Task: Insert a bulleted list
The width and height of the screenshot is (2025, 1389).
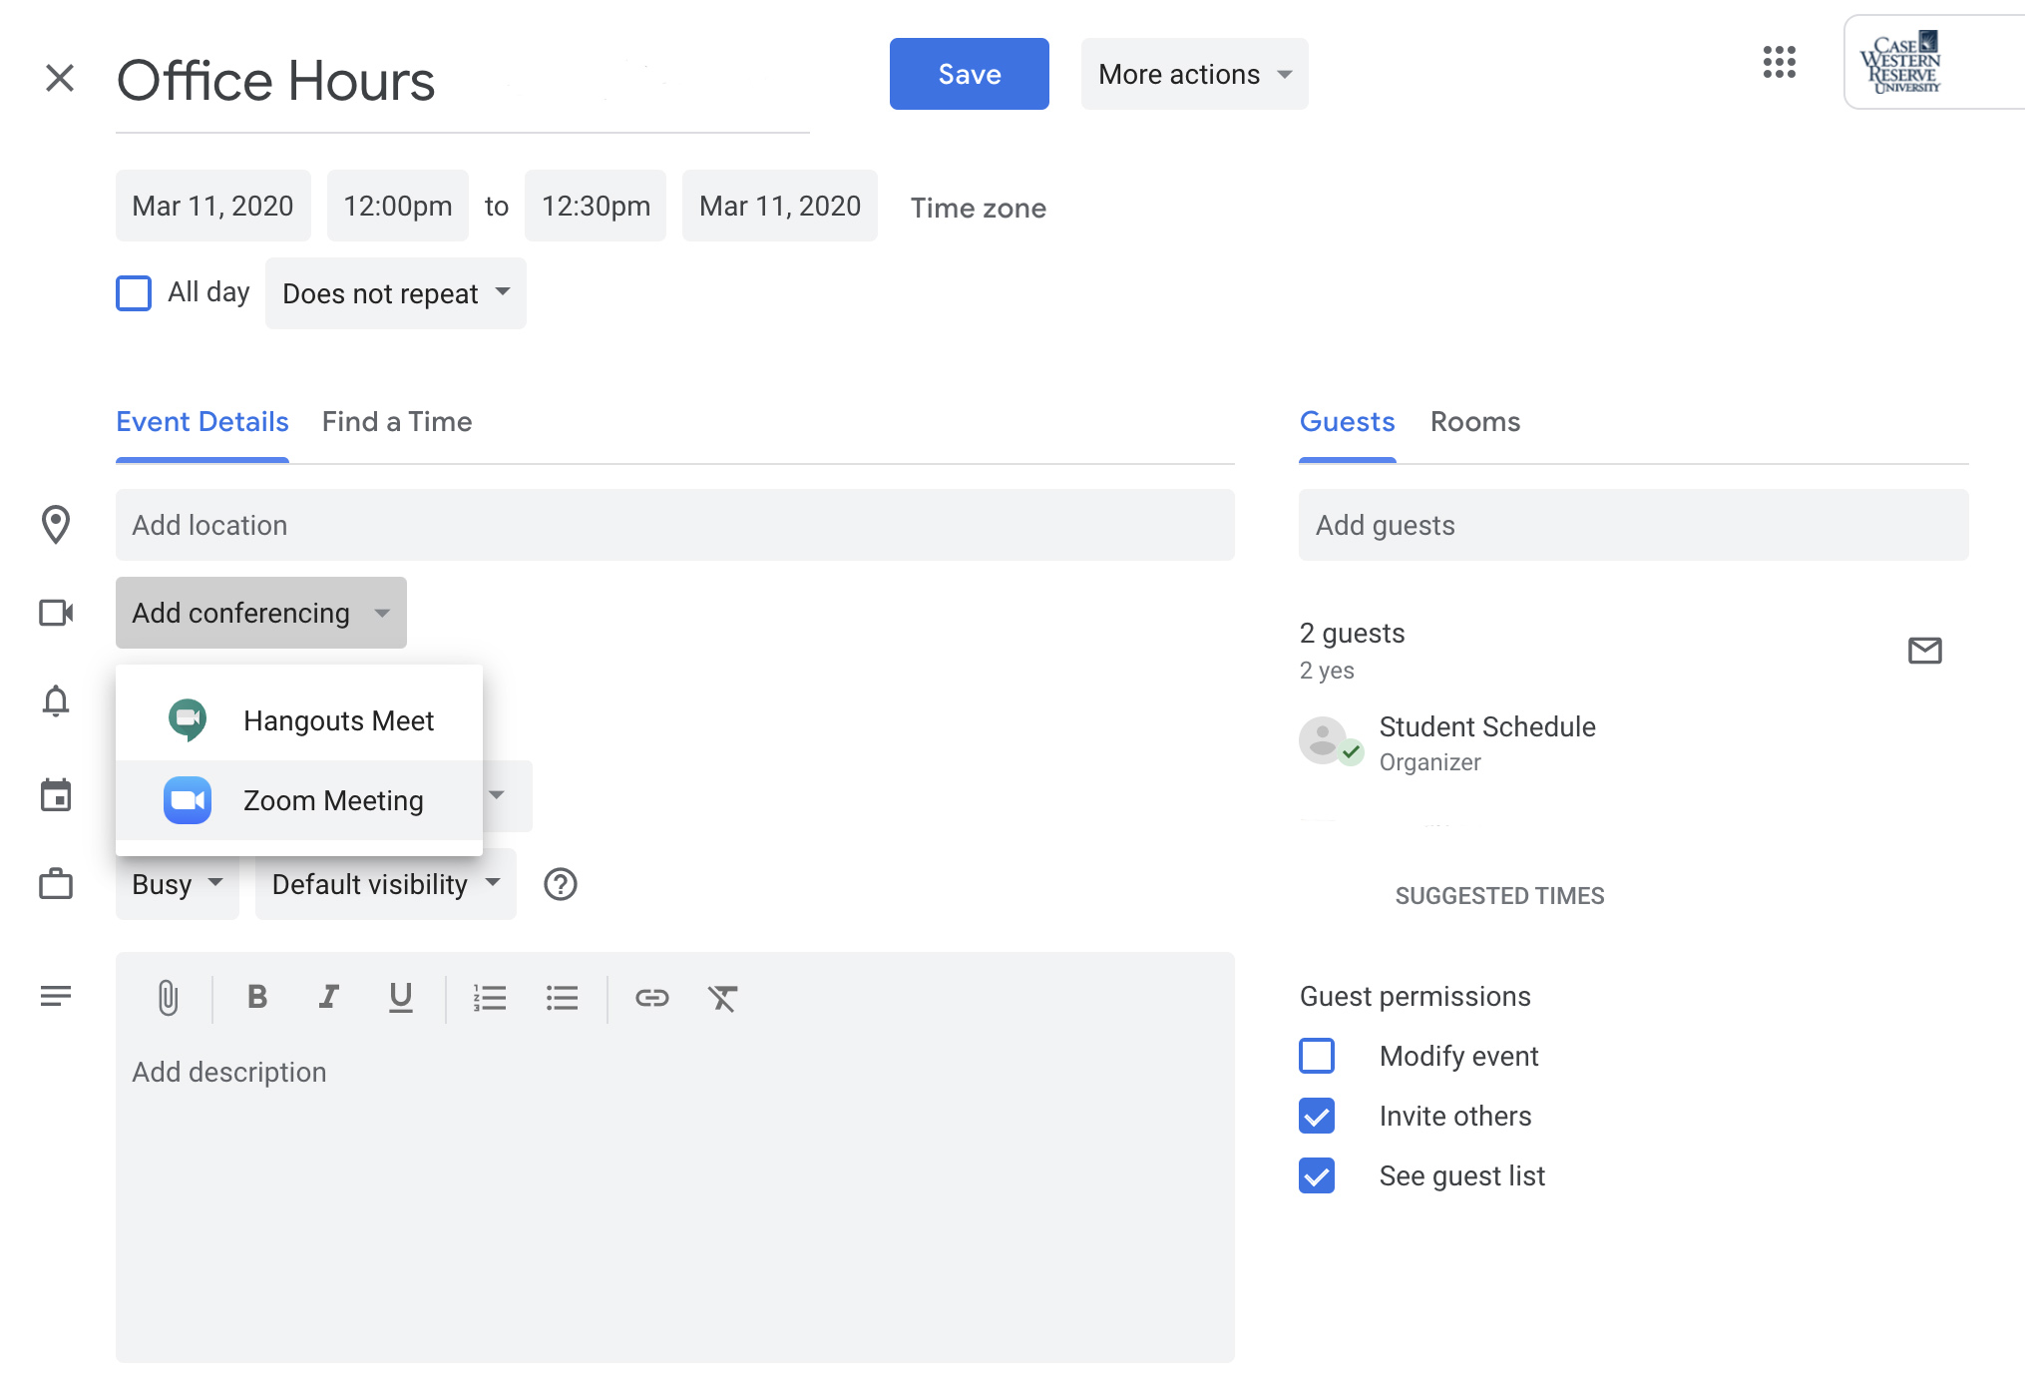Action: click(x=562, y=997)
